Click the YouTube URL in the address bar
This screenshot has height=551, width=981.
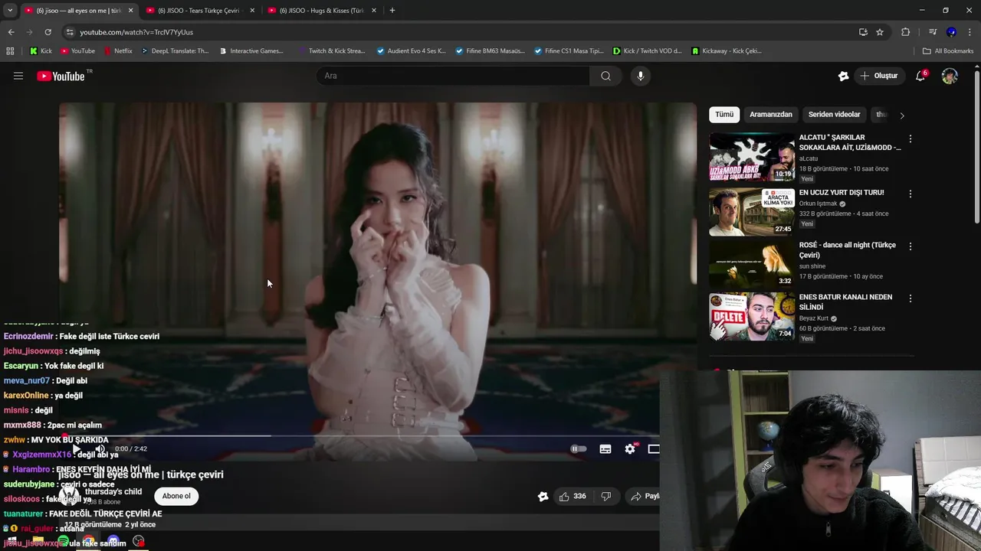tap(136, 32)
